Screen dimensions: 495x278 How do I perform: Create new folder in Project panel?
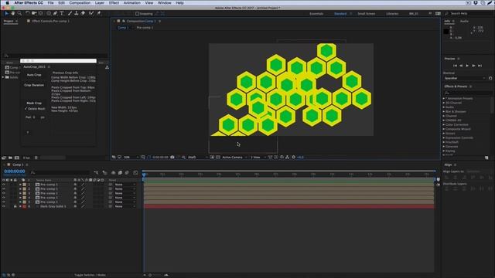tap(10, 158)
